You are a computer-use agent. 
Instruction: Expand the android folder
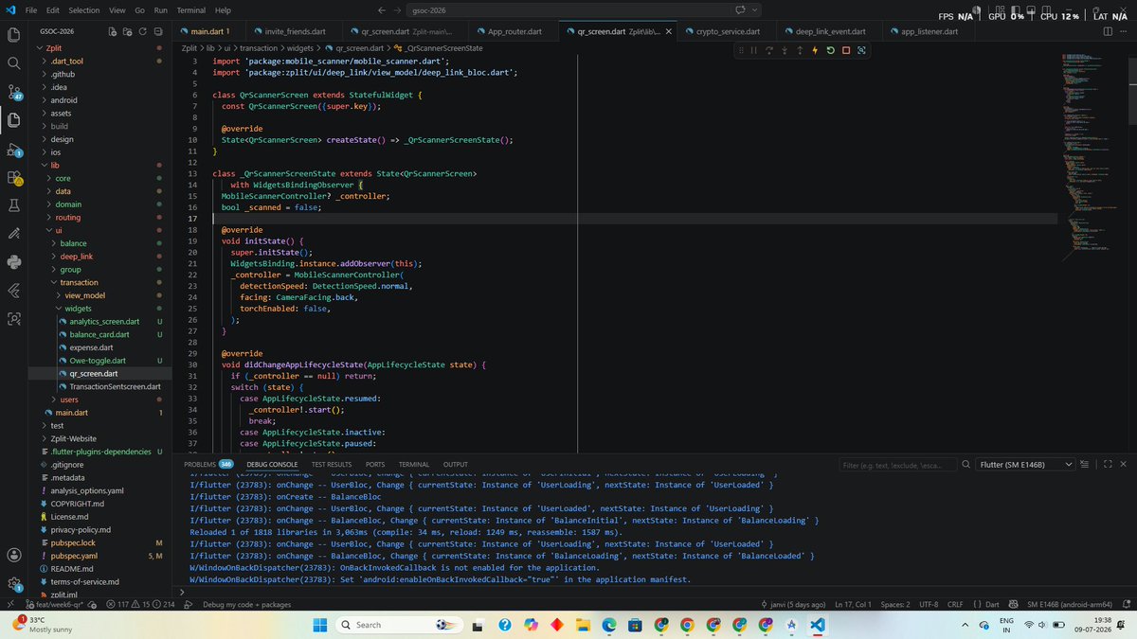(x=63, y=99)
